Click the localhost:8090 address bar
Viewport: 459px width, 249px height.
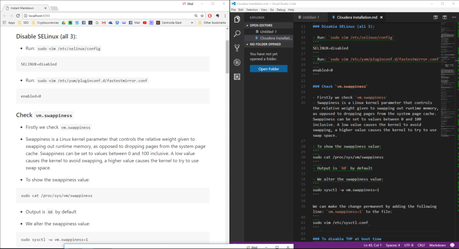[108, 16]
